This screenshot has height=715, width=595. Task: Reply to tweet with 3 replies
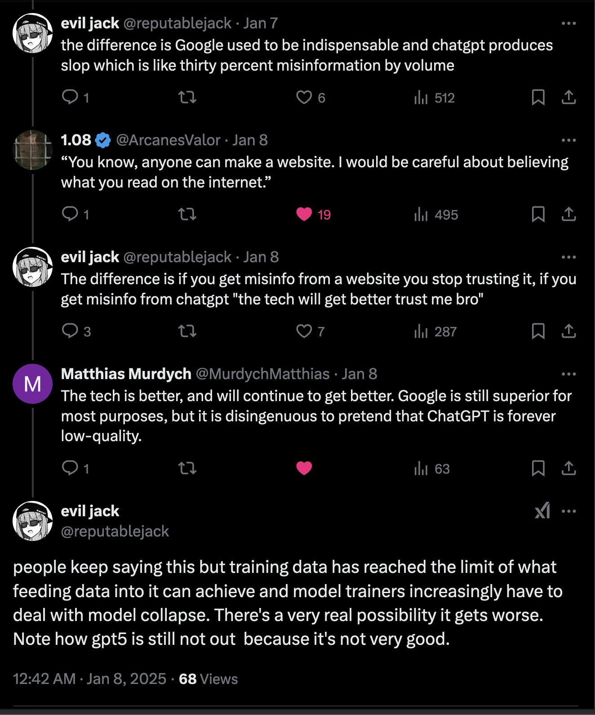tap(76, 331)
